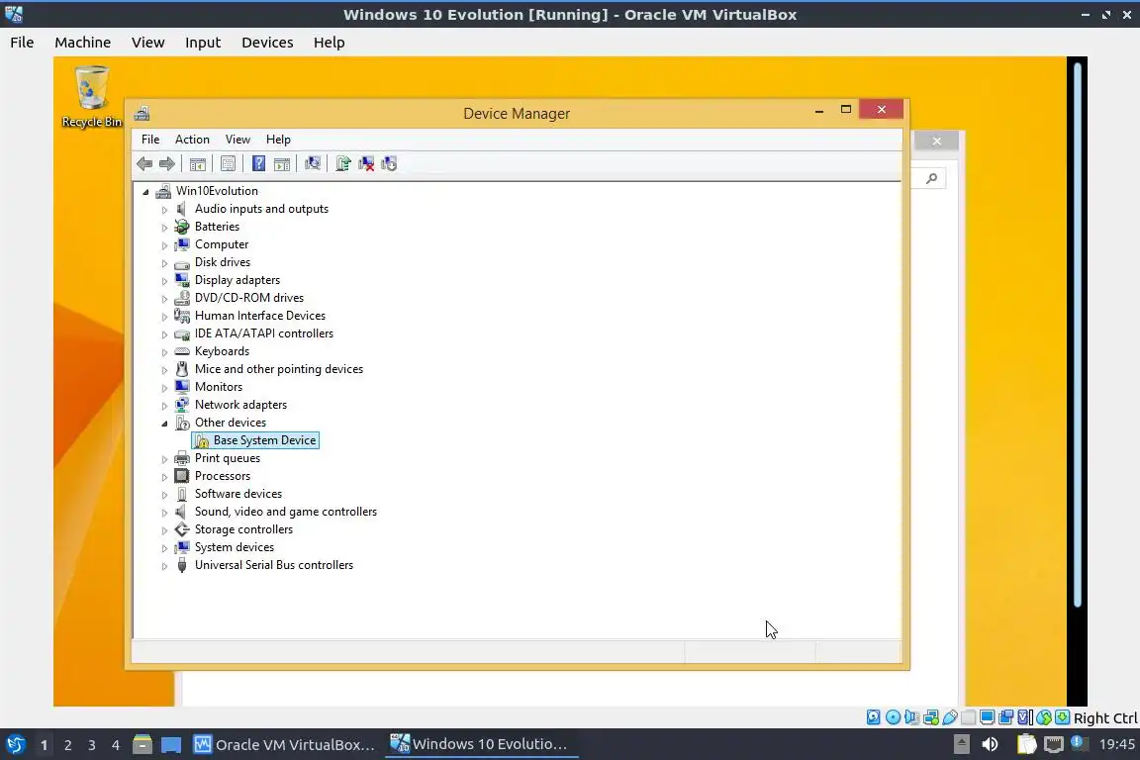Open VirtualBox Devices menu
The image size is (1140, 760).
(267, 43)
